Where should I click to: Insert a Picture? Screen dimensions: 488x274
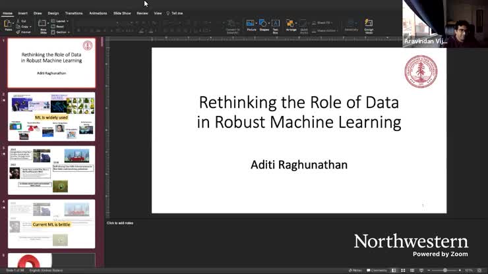coord(251,26)
